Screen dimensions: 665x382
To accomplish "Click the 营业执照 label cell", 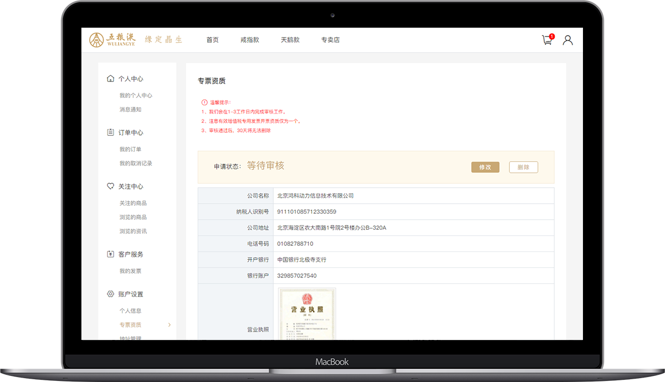I will click(x=236, y=312).
